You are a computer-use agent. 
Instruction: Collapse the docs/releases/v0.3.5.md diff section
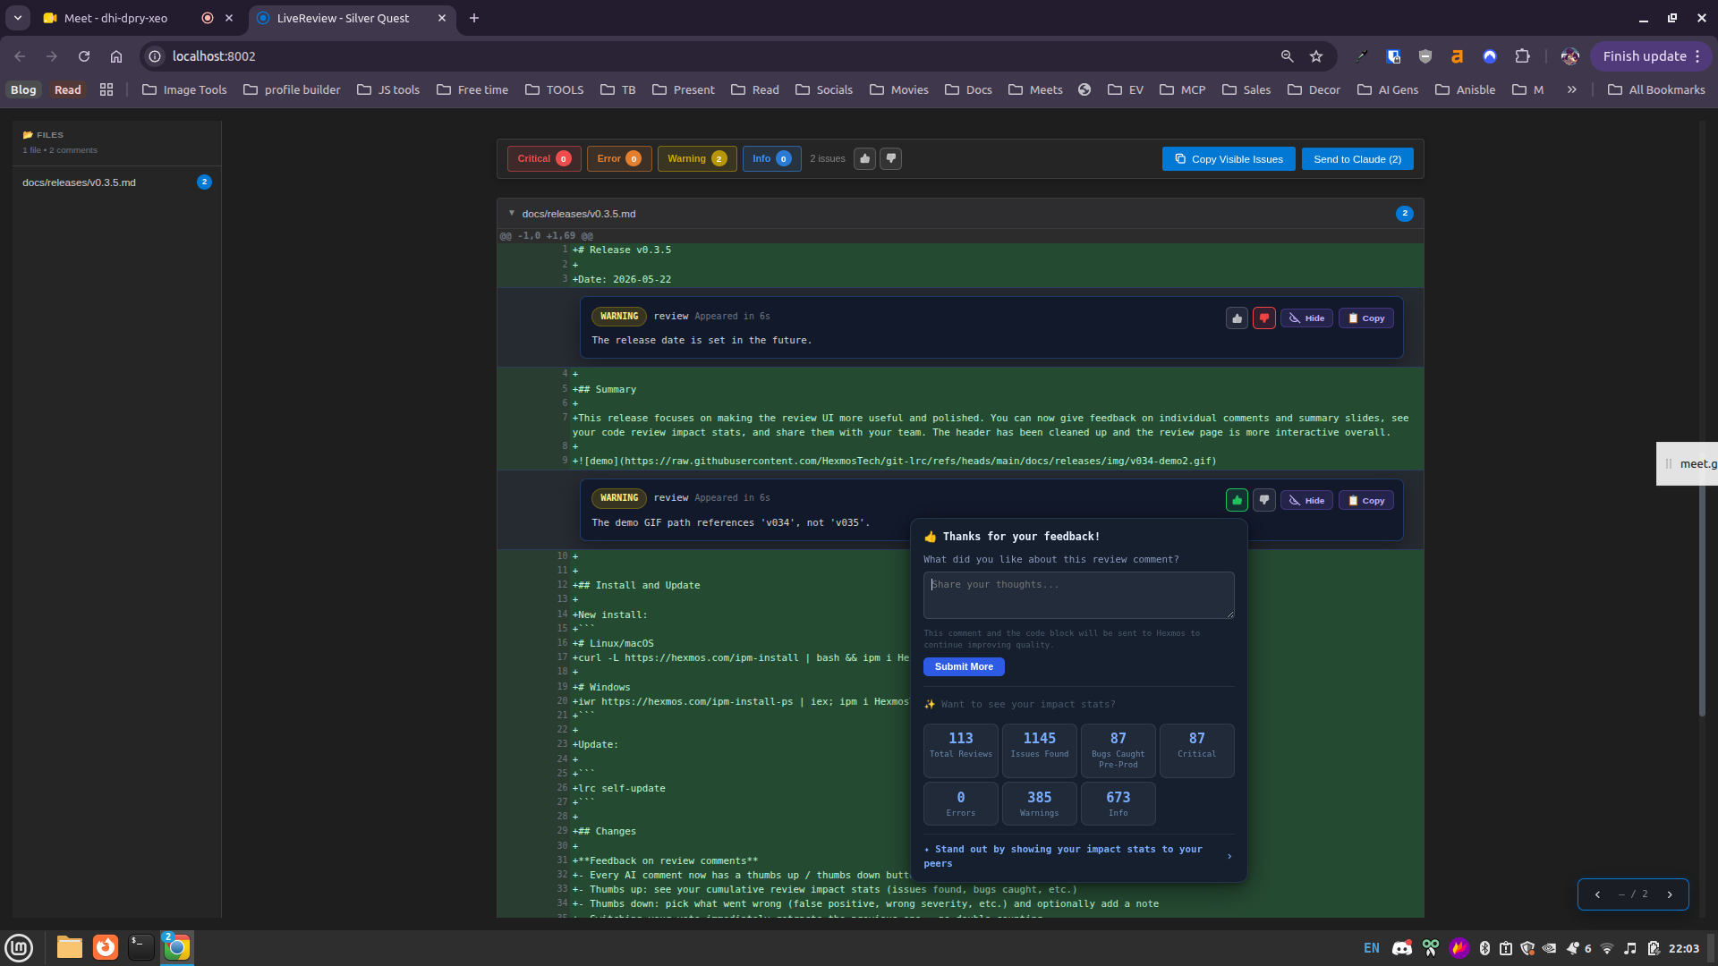[x=512, y=213]
